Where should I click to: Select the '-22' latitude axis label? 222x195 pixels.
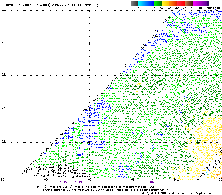3,42
